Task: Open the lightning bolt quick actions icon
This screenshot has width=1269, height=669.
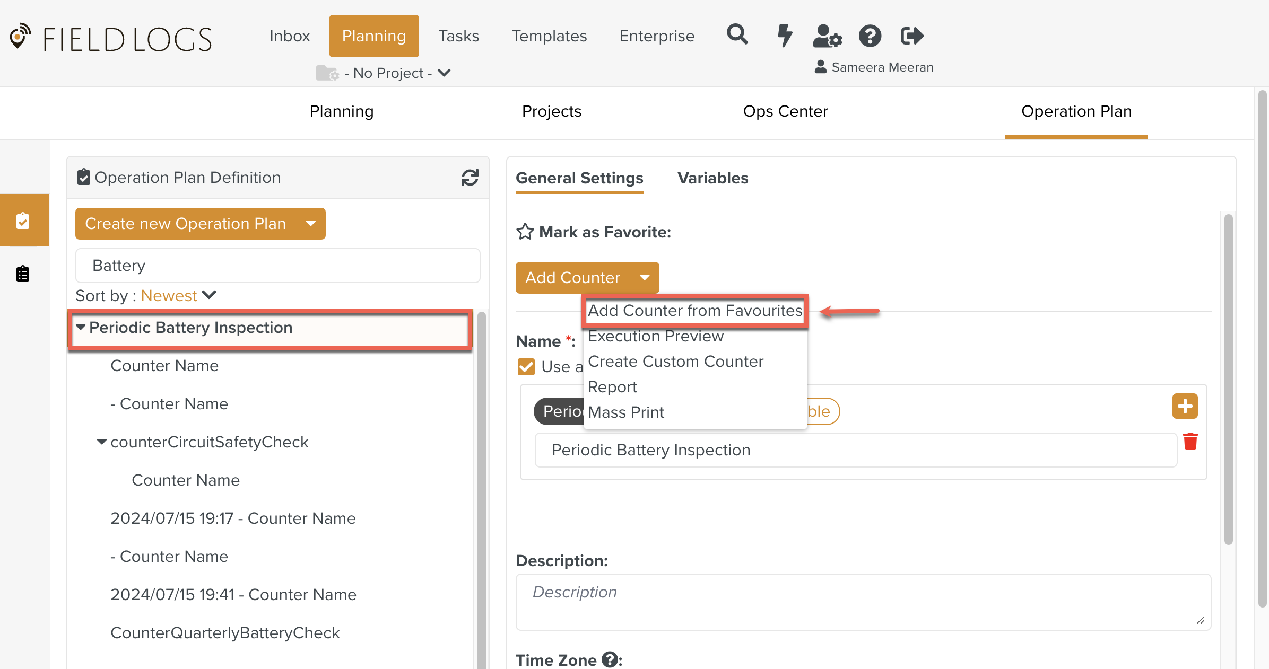Action: coord(784,36)
